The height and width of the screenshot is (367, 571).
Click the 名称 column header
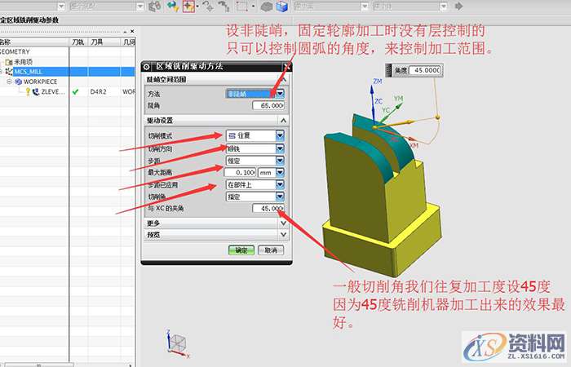coord(34,42)
